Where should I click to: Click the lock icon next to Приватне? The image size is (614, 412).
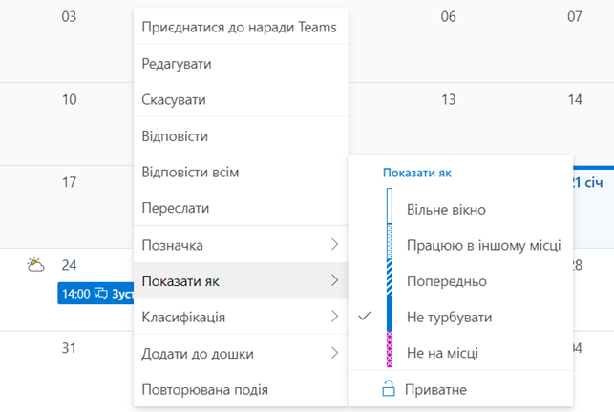pyautogui.click(x=388, y=389)
